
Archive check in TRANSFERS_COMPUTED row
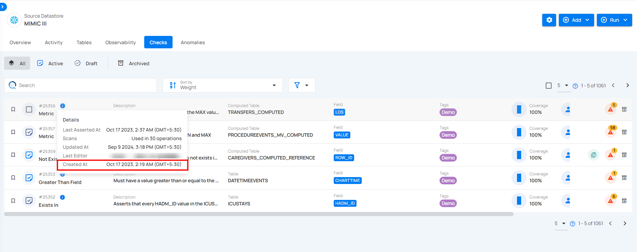[x=624, y=109]
